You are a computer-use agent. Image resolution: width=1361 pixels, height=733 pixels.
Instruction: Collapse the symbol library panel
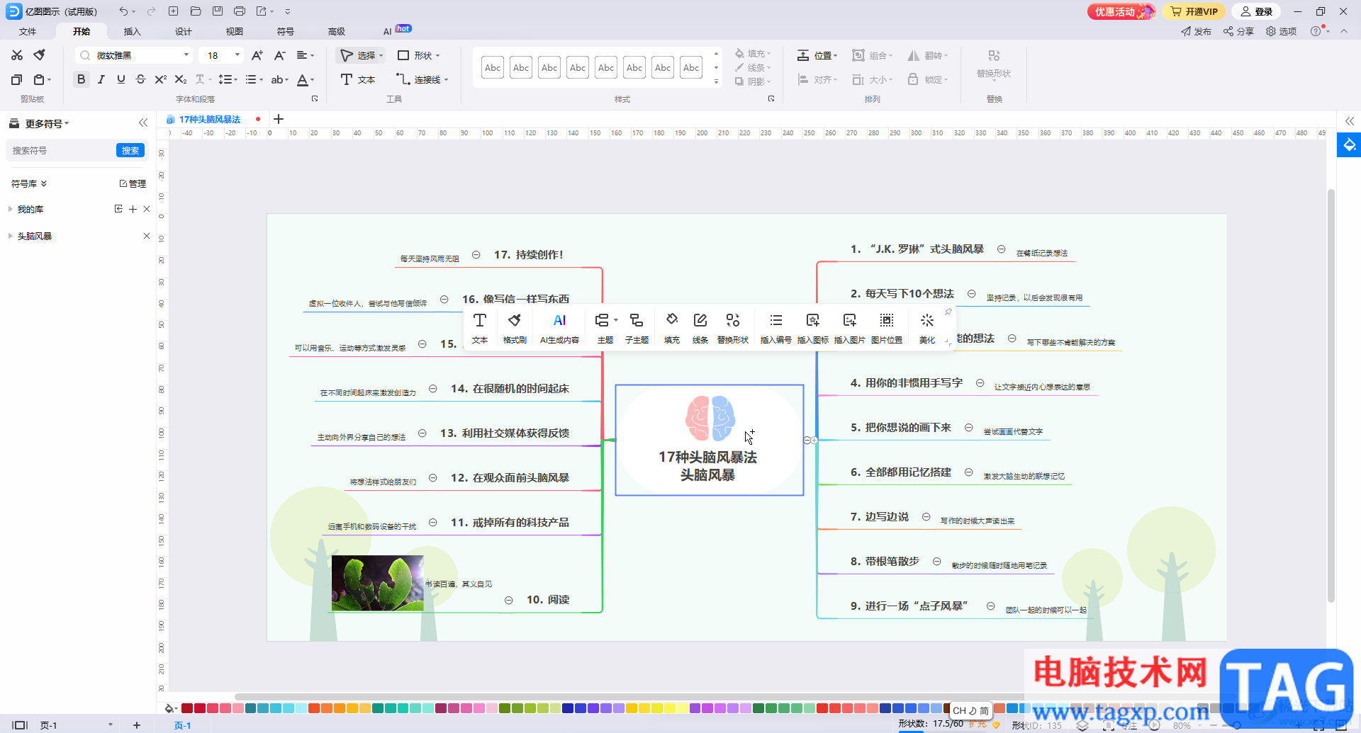tap(143, 123)
